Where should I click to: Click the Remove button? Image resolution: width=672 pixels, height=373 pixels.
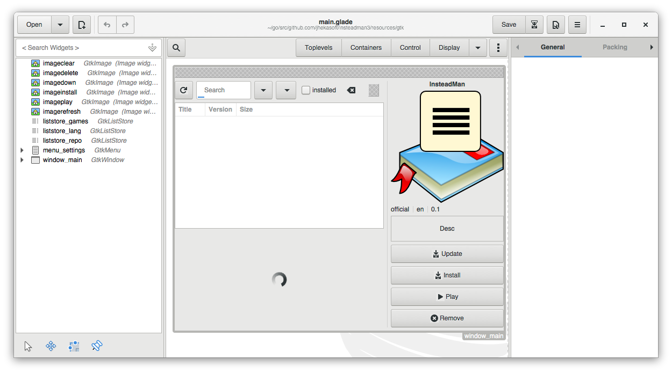point(447,318)
